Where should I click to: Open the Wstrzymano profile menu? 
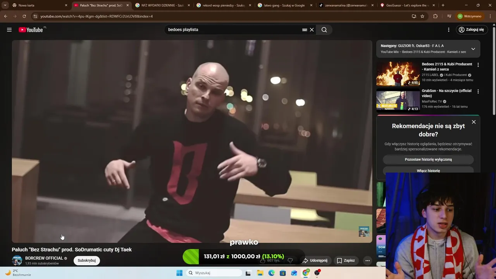(x=469, y=16)
